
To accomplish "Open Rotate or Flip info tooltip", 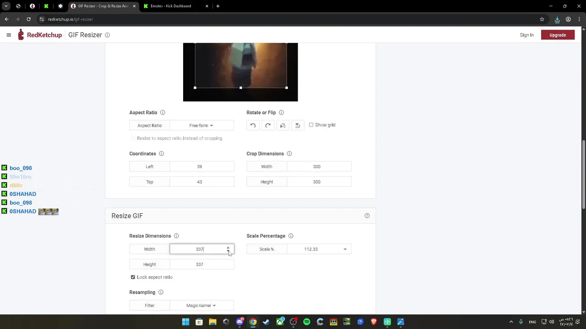I will click(x=281, y=112).
